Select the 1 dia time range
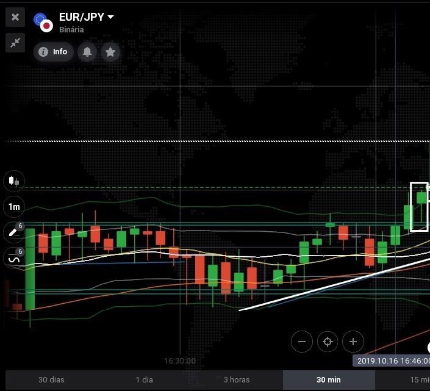The height and width of the screenshot is (391, 430). (144, 380)
